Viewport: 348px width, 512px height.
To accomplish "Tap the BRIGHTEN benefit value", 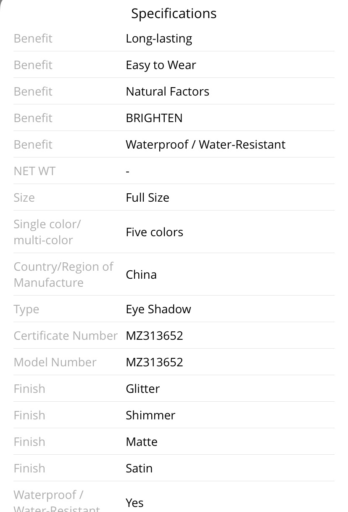I will pos(154,118).
